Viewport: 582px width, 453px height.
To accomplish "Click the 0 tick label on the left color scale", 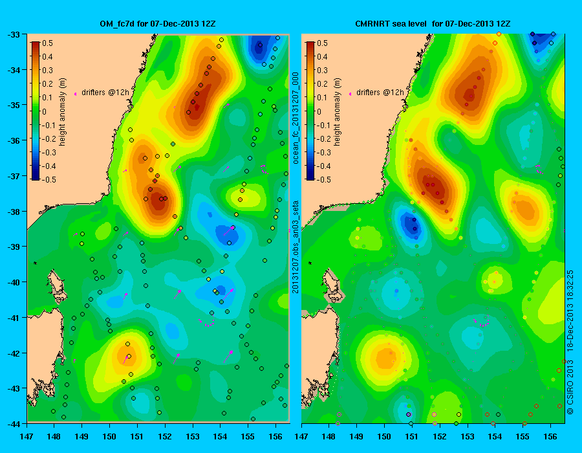I will click(45, 111).
